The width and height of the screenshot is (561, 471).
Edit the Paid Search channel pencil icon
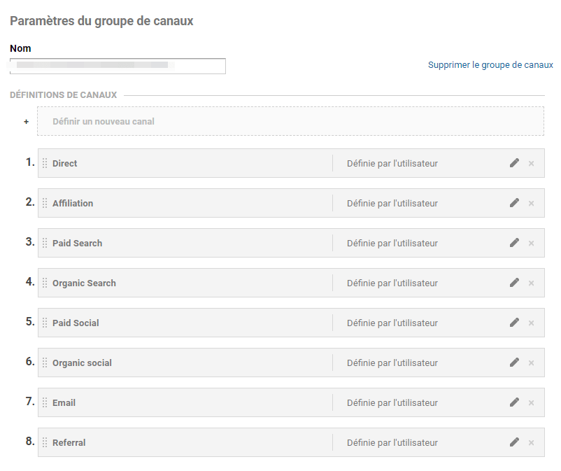pyautogui.click(x=514, y=243)
